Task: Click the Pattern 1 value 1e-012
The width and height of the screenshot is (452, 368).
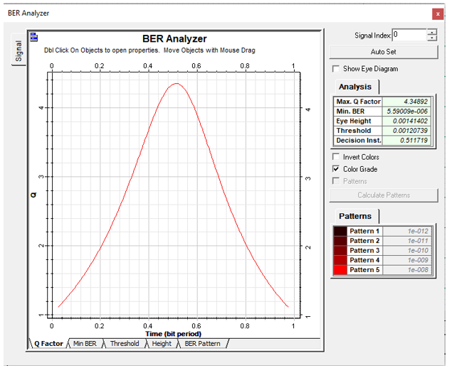Action: (x=407, y=231)
